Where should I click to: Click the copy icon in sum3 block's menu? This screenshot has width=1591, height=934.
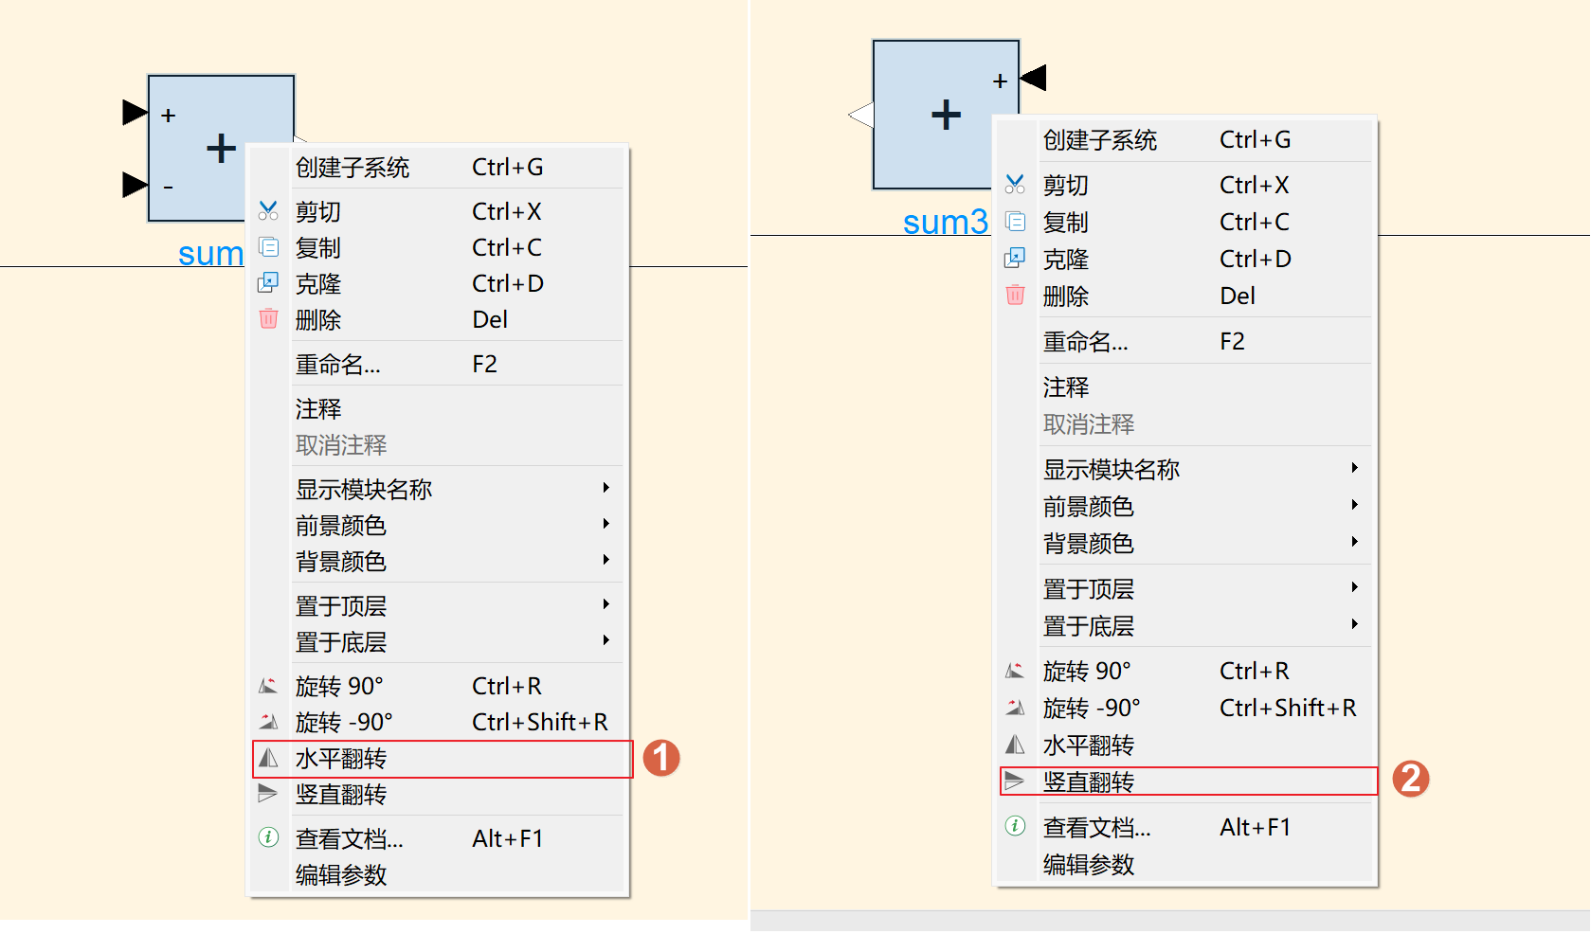tap(1015, 222)
